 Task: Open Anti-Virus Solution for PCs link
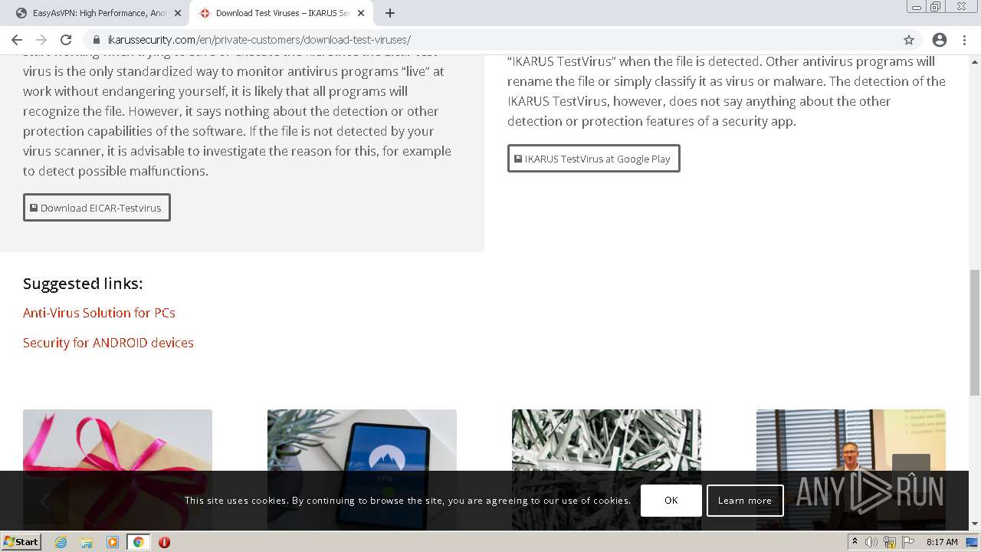(x=99, y=313)
